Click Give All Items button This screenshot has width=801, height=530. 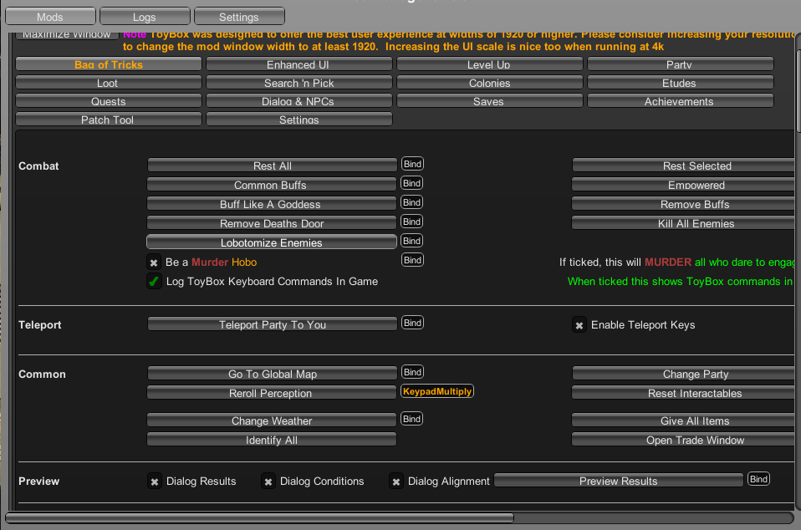click(x=685, y=420)
